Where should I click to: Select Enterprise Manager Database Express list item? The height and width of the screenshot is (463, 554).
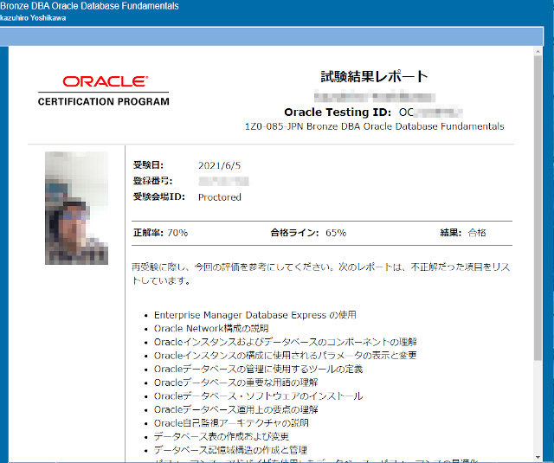coord(254,315)
